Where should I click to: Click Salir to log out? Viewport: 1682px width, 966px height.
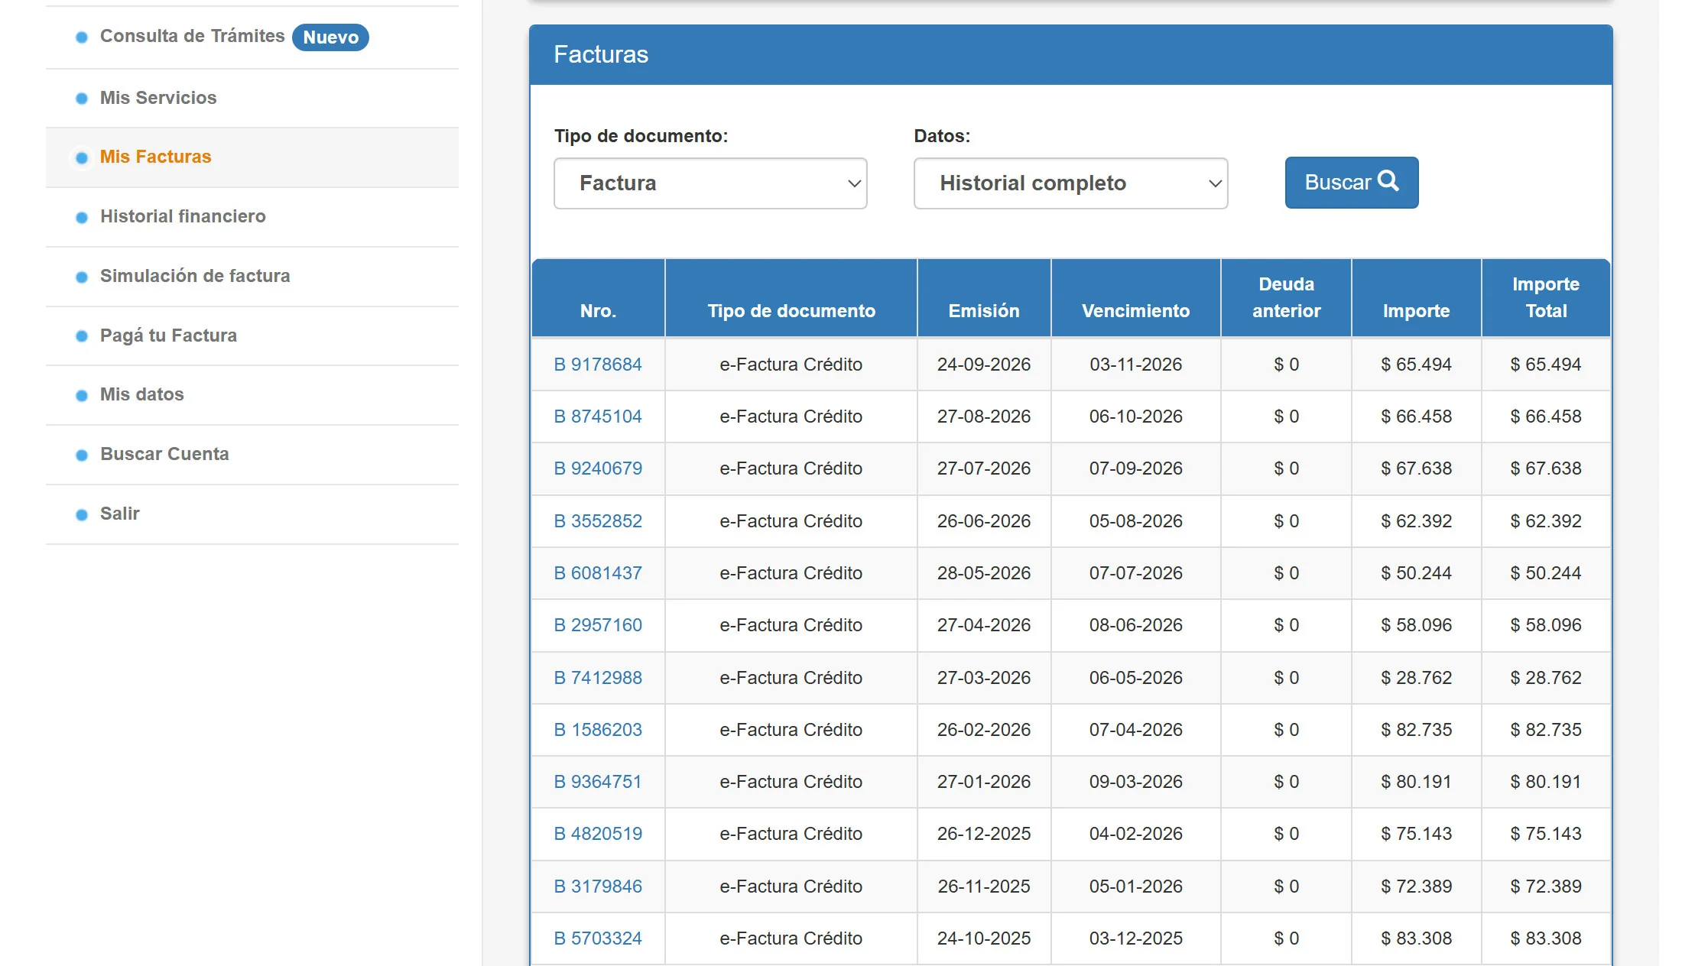[x=119, y=514]
